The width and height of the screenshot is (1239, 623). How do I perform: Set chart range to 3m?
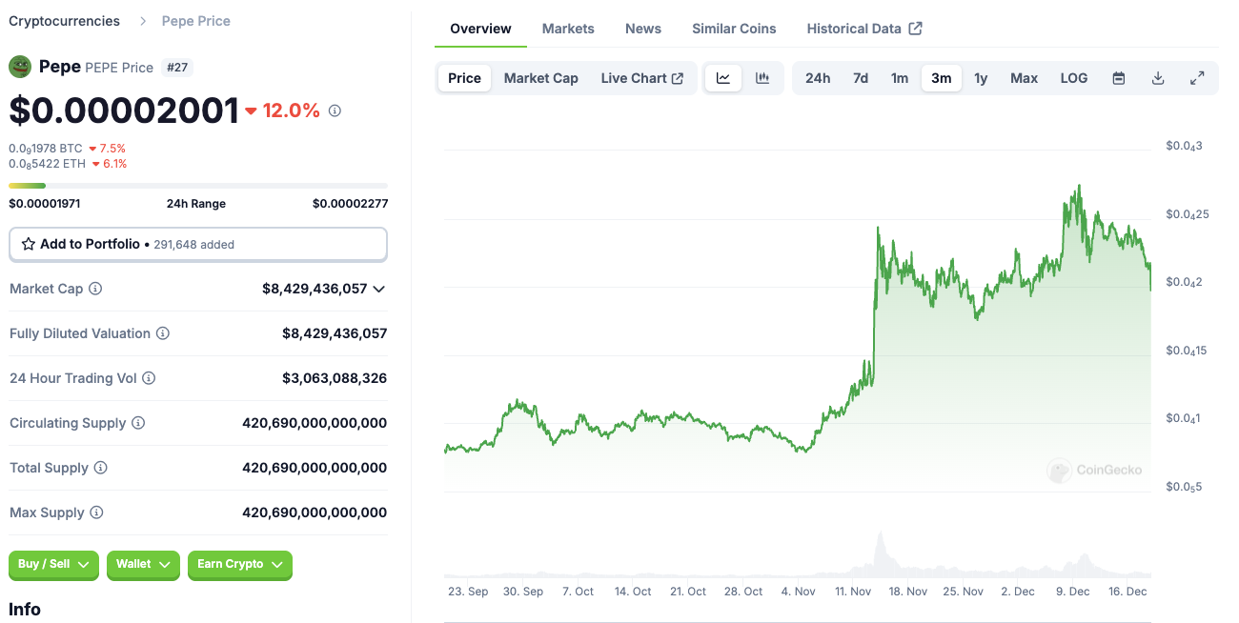tap(942, 78)
